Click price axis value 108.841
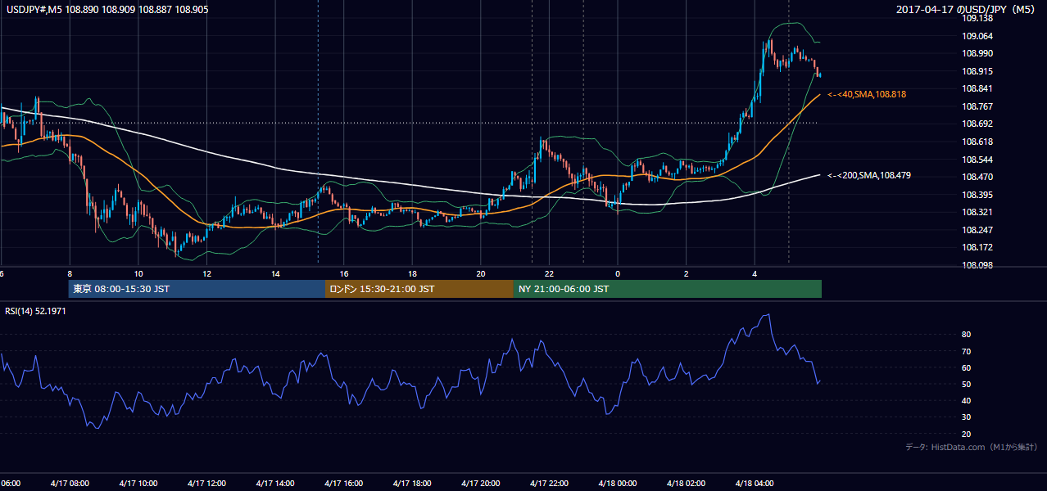This screenshot has height=491, width=1047. coord(977,88)
